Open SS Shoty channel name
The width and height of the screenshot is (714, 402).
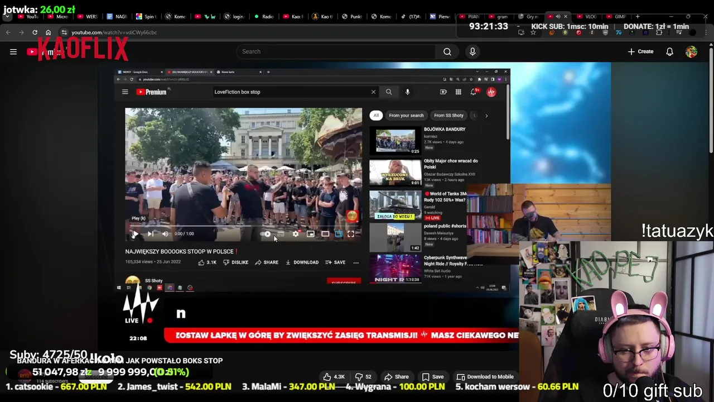point(153,281)
